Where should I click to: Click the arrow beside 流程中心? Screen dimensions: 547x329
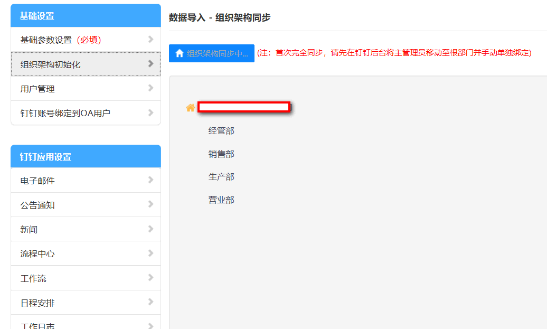150,253
